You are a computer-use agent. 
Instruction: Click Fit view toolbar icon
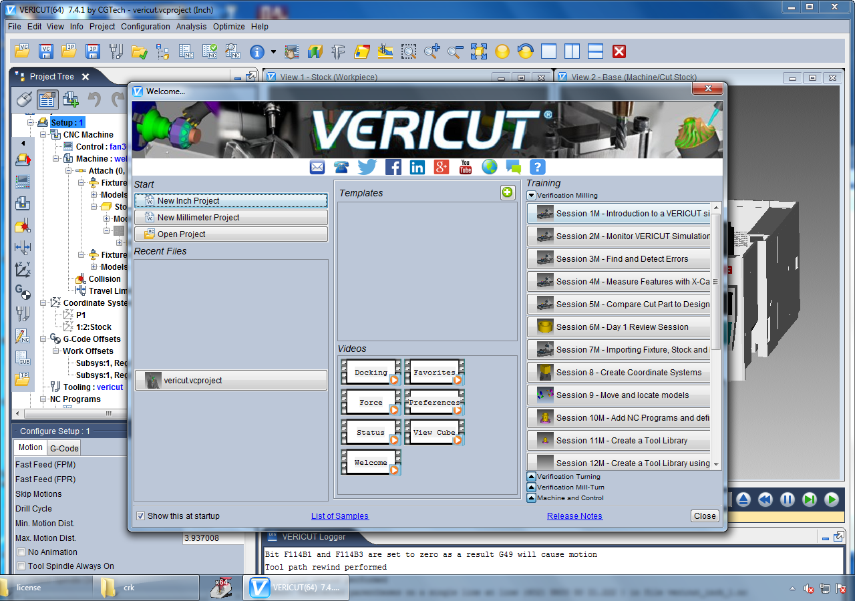tap(479, 51)
